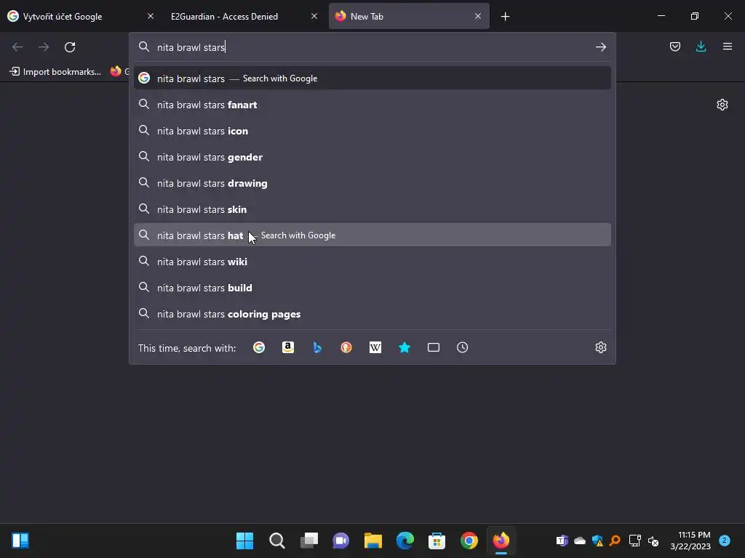Search in open Tabs icon
This screenshot has width=745, height=558.
(434, 347)
